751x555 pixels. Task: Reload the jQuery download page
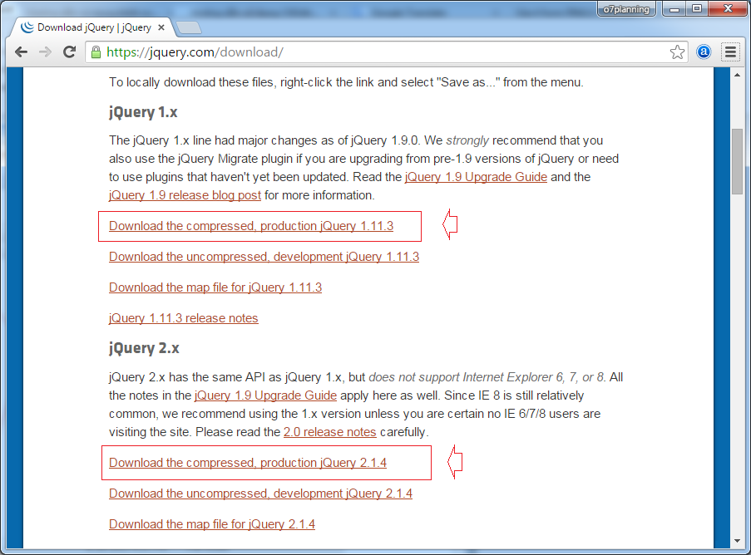coord(70,52)
